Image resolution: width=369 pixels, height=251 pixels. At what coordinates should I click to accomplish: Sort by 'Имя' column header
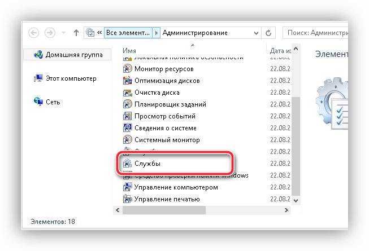[x=129, y=51]
